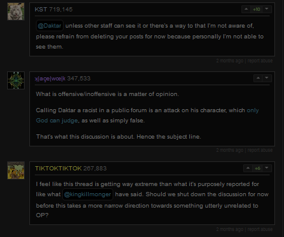Open KST's user profile name
This screenshot has height=237, width=284.
(41, 10)
